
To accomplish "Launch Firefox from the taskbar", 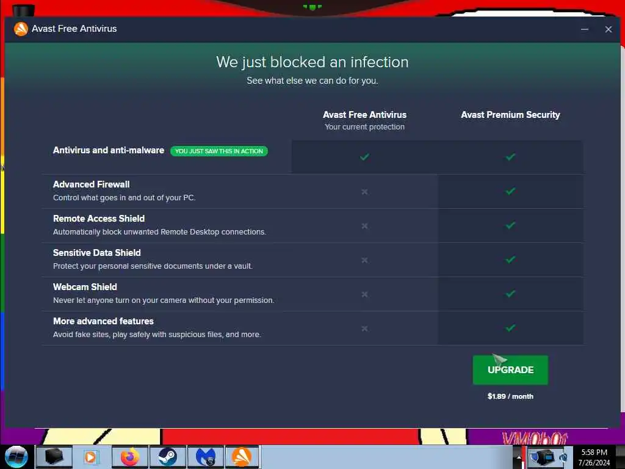I will 130,457.
